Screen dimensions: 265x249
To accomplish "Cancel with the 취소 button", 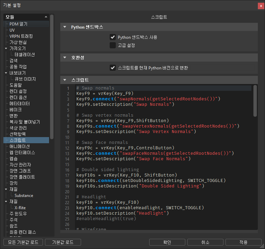I will point(205,242).
